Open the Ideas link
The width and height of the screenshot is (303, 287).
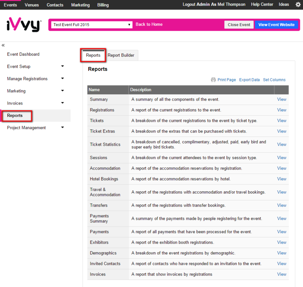click(x=284, y=5)
